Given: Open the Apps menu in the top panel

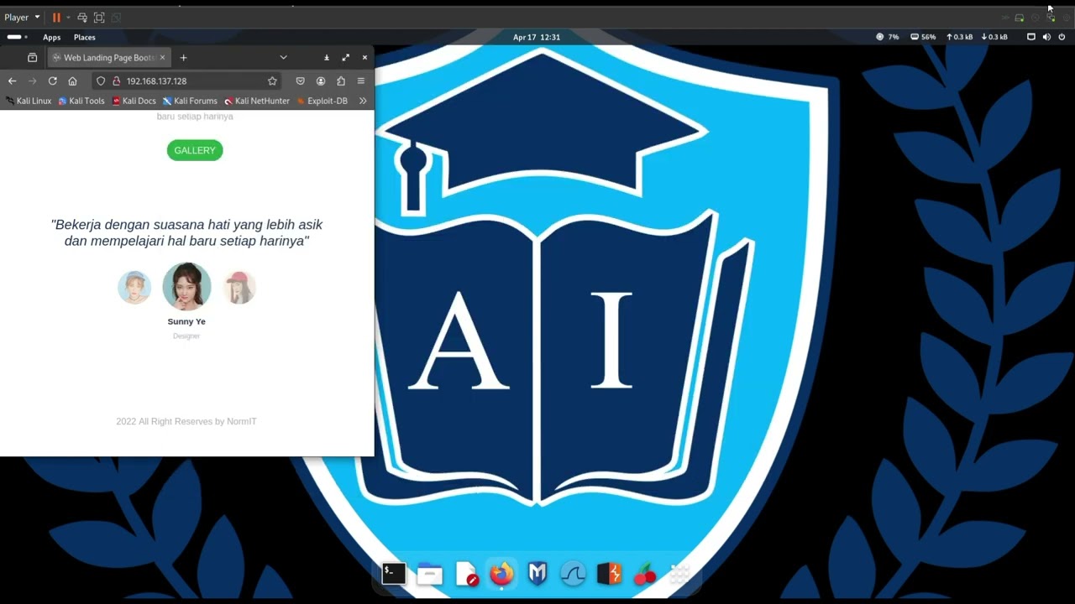Looking at the screenshot, I should [x=51, y=37].
